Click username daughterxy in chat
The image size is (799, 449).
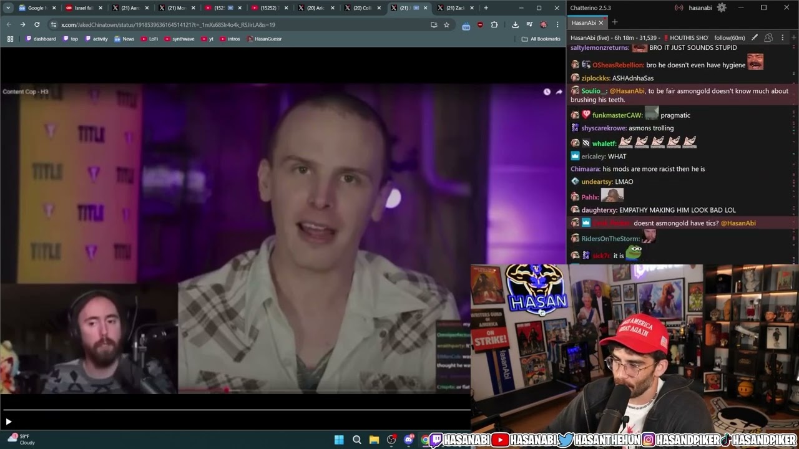tap(599, 210)
